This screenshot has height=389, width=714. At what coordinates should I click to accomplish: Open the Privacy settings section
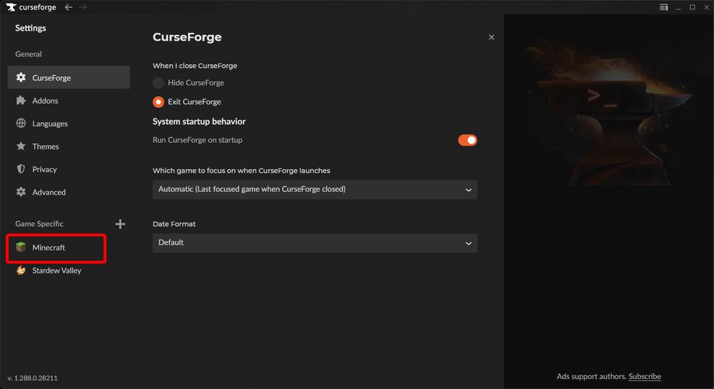click(69, 168)
